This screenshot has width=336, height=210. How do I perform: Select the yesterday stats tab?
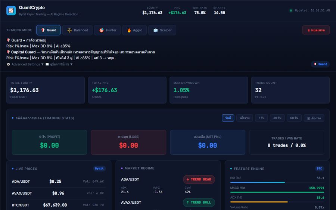click(245, 118)
